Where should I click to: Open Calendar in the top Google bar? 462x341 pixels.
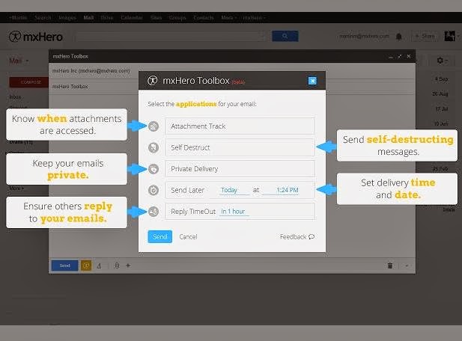132,18
